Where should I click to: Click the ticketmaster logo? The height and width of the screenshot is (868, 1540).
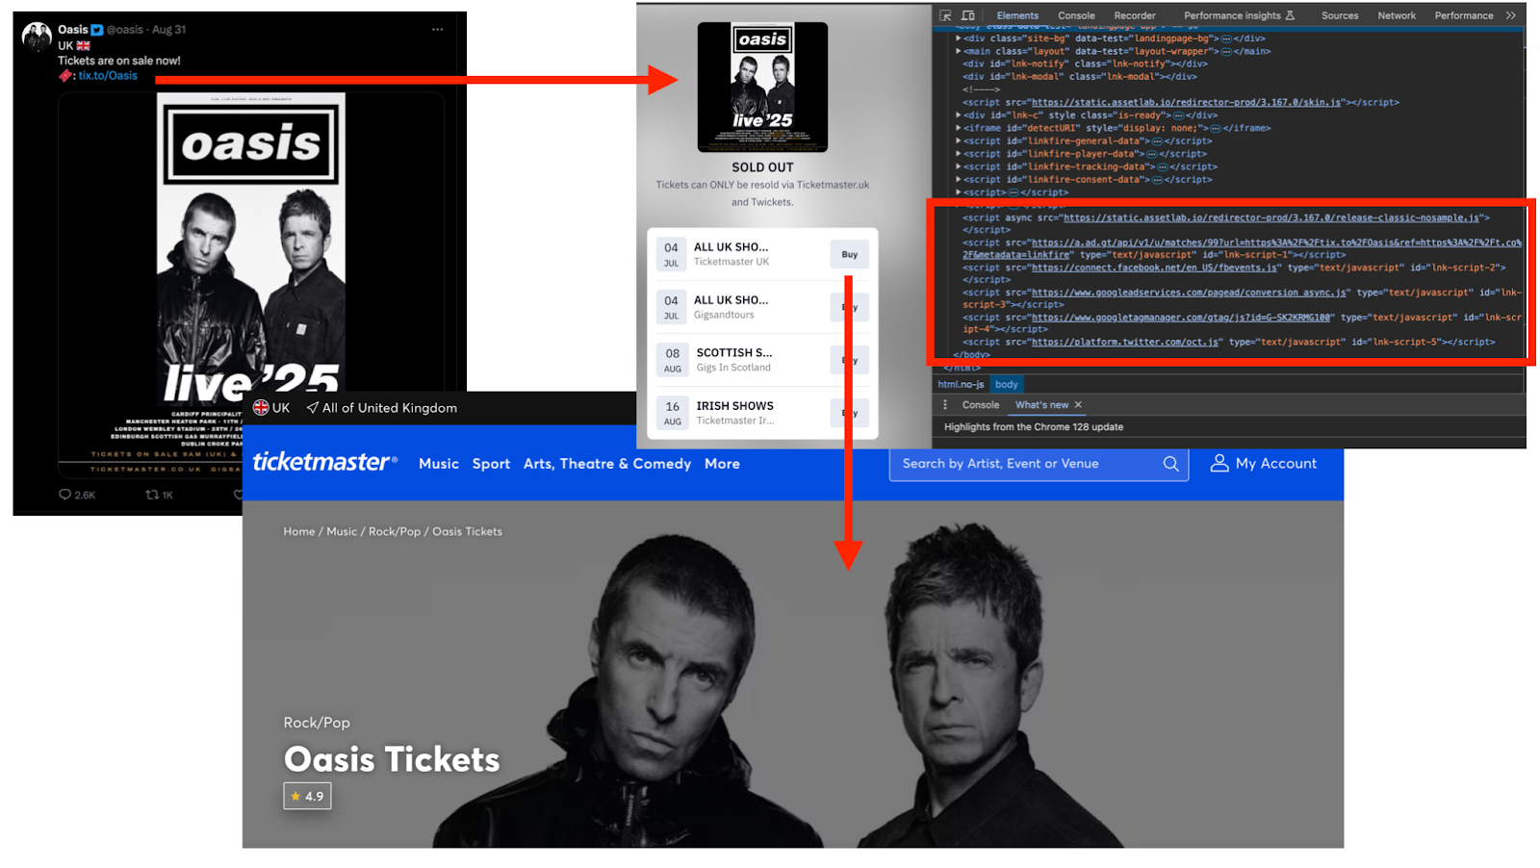coord(324,462)
